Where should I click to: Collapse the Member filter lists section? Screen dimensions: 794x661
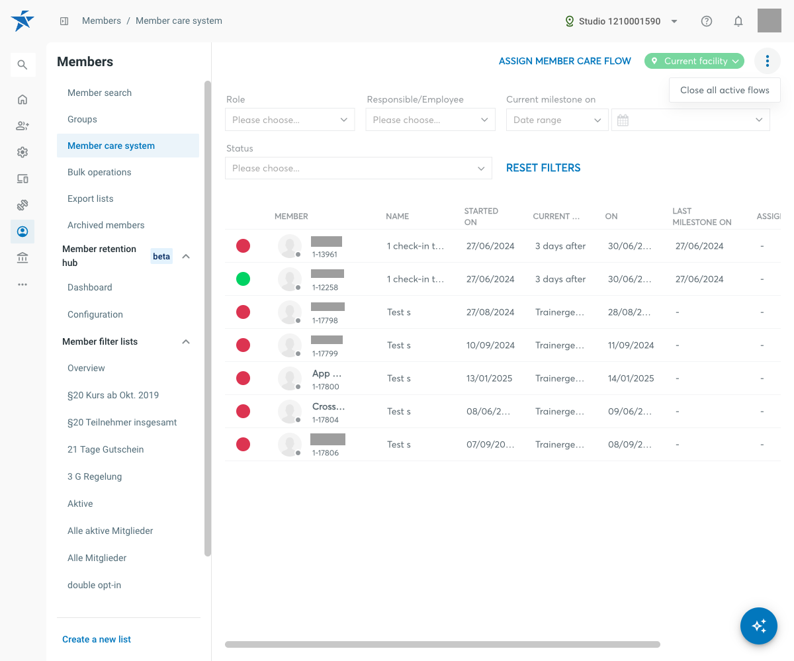(186, 341)
